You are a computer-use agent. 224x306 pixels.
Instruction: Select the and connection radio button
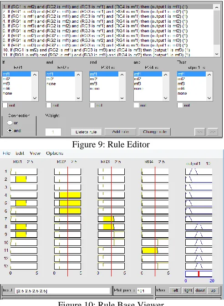click(10, 130)
